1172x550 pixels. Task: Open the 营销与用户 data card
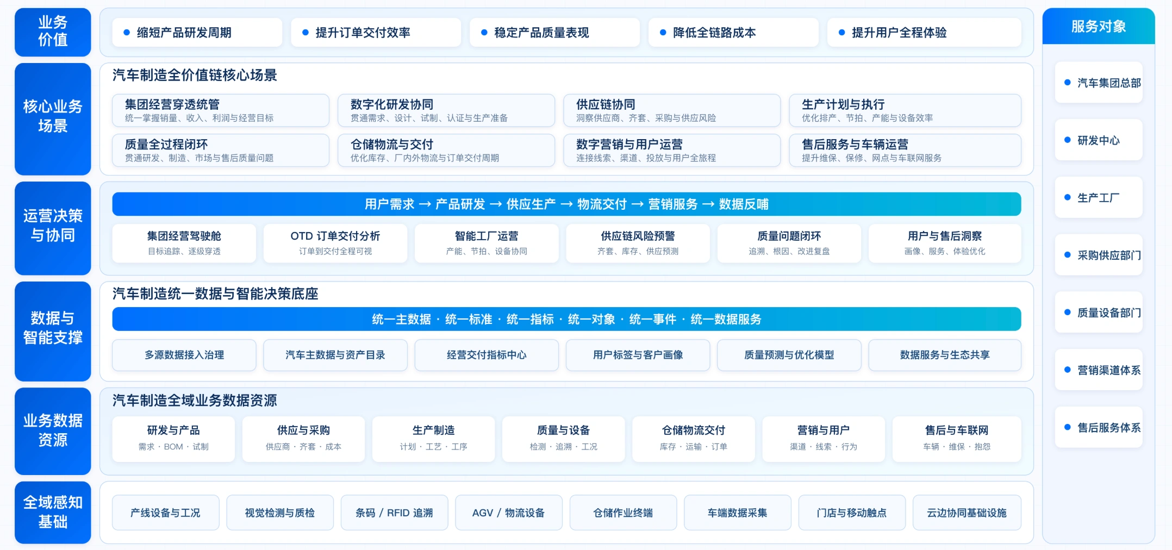(823, 439)
